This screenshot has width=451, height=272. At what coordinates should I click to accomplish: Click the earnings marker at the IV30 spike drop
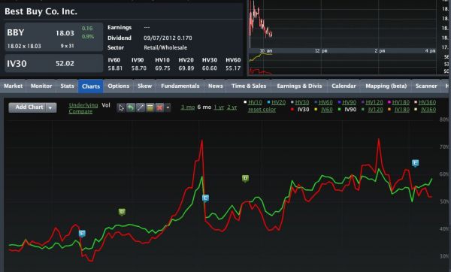205,198
